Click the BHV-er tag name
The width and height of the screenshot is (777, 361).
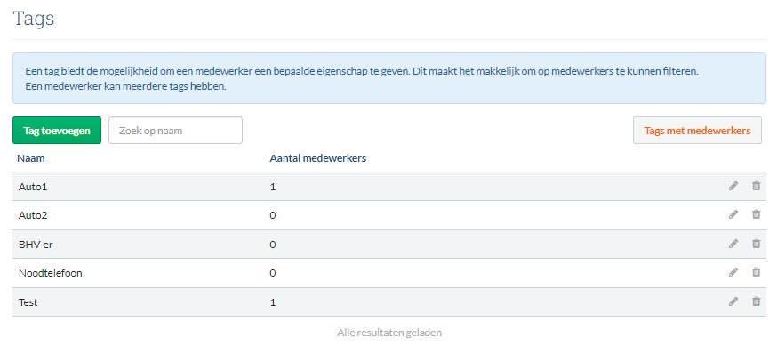[x=36, y=245]
